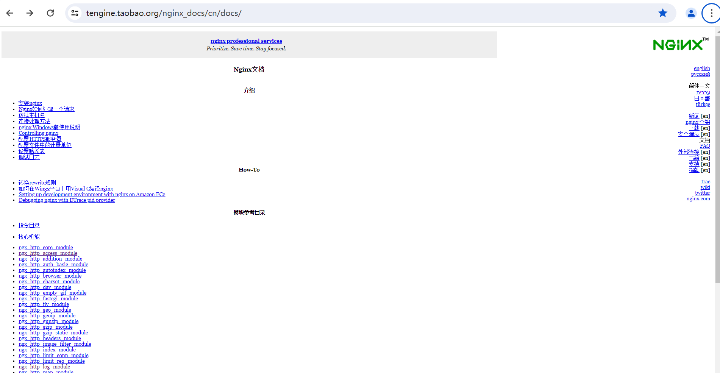This screenshot has height=373, width=720.
Task: Open the 书籍 books link
Action: point(694,158)
